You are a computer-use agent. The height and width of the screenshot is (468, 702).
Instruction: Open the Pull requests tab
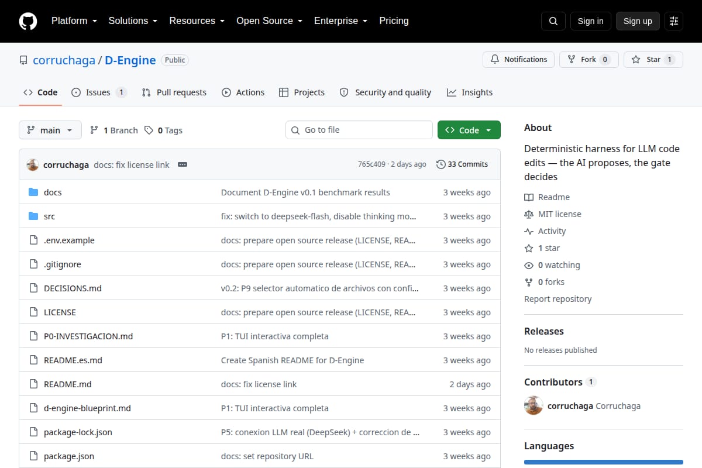pos(174,92)
